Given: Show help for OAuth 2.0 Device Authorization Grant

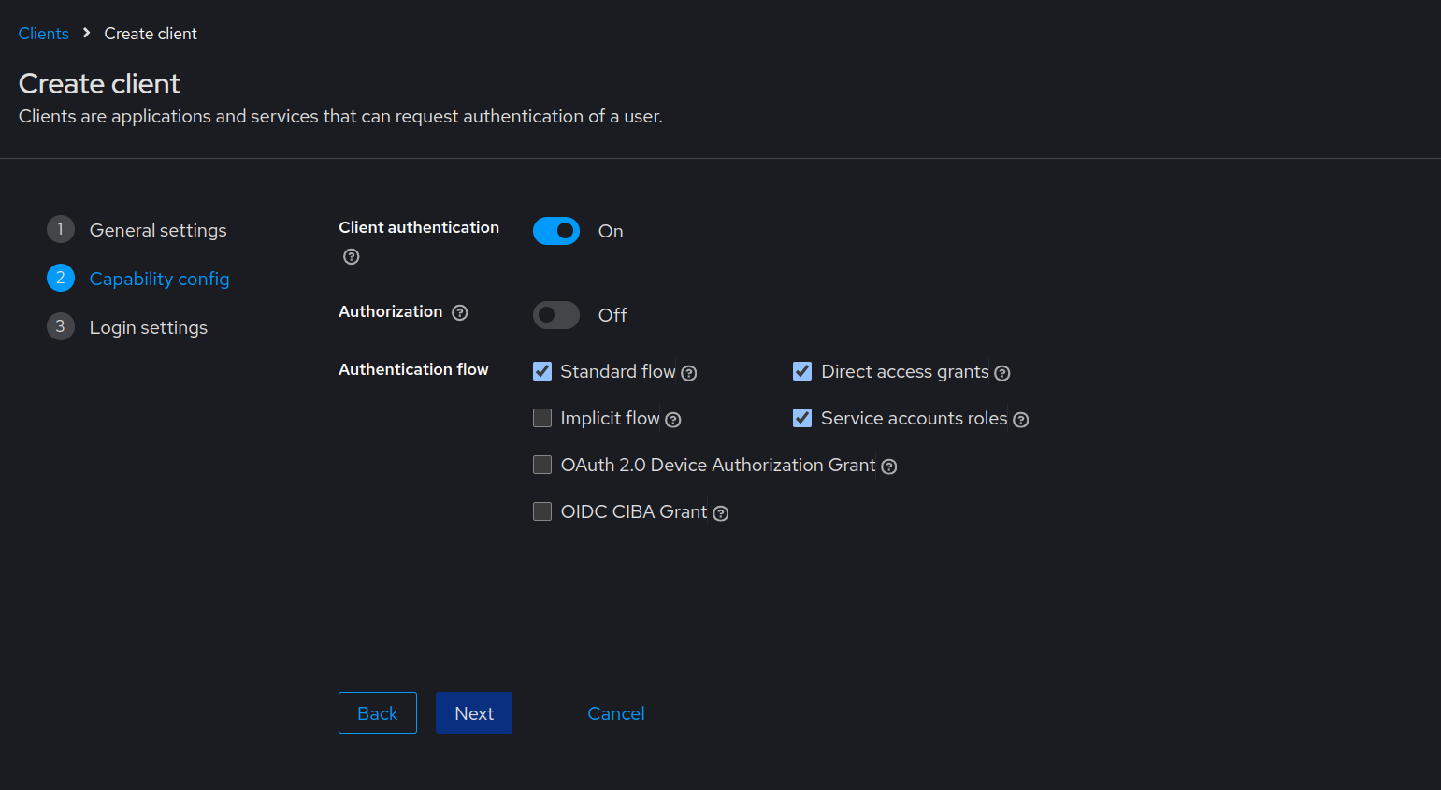Looking at the screenshot, I should coord(889,467).
